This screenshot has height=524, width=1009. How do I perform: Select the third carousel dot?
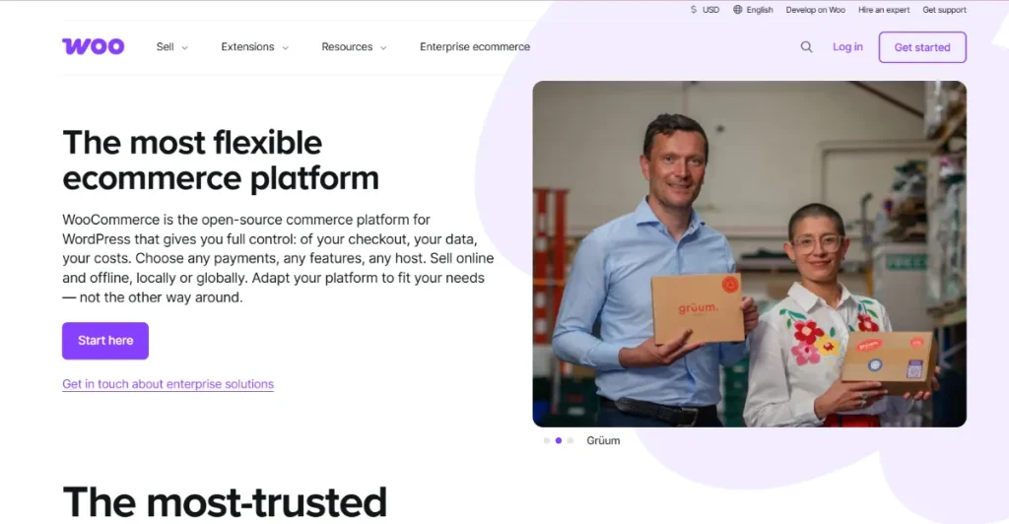571,440
